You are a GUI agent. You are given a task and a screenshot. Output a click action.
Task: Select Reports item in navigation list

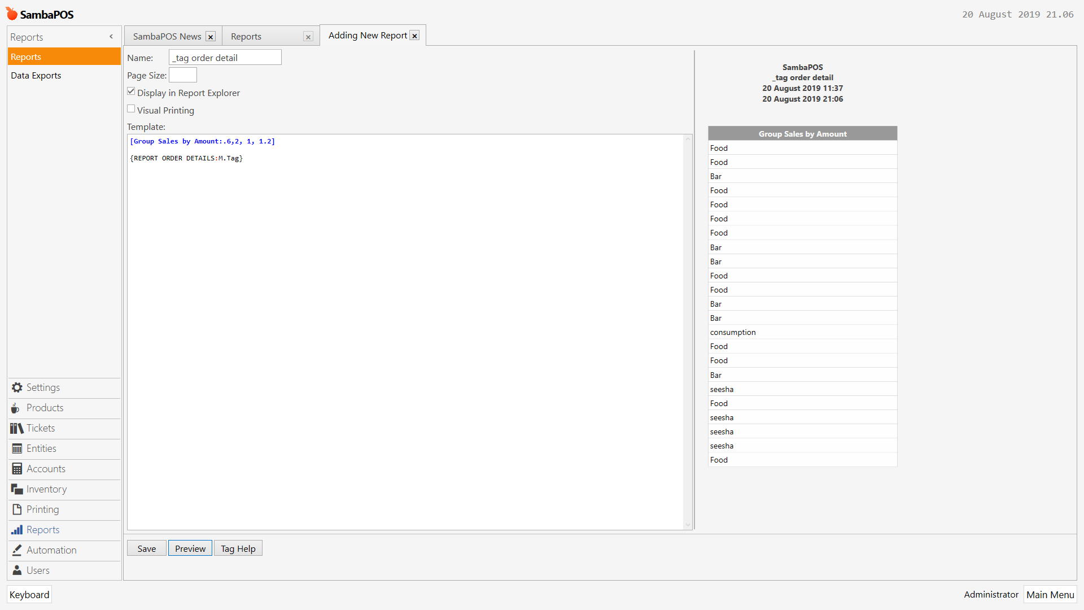(64, 56)
